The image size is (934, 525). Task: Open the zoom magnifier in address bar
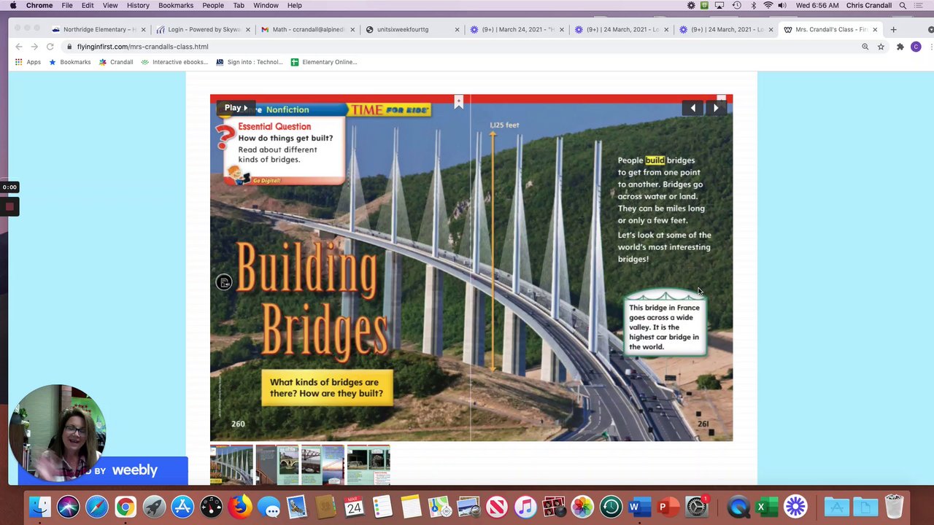pyautogui.click(x=865, y=47)
